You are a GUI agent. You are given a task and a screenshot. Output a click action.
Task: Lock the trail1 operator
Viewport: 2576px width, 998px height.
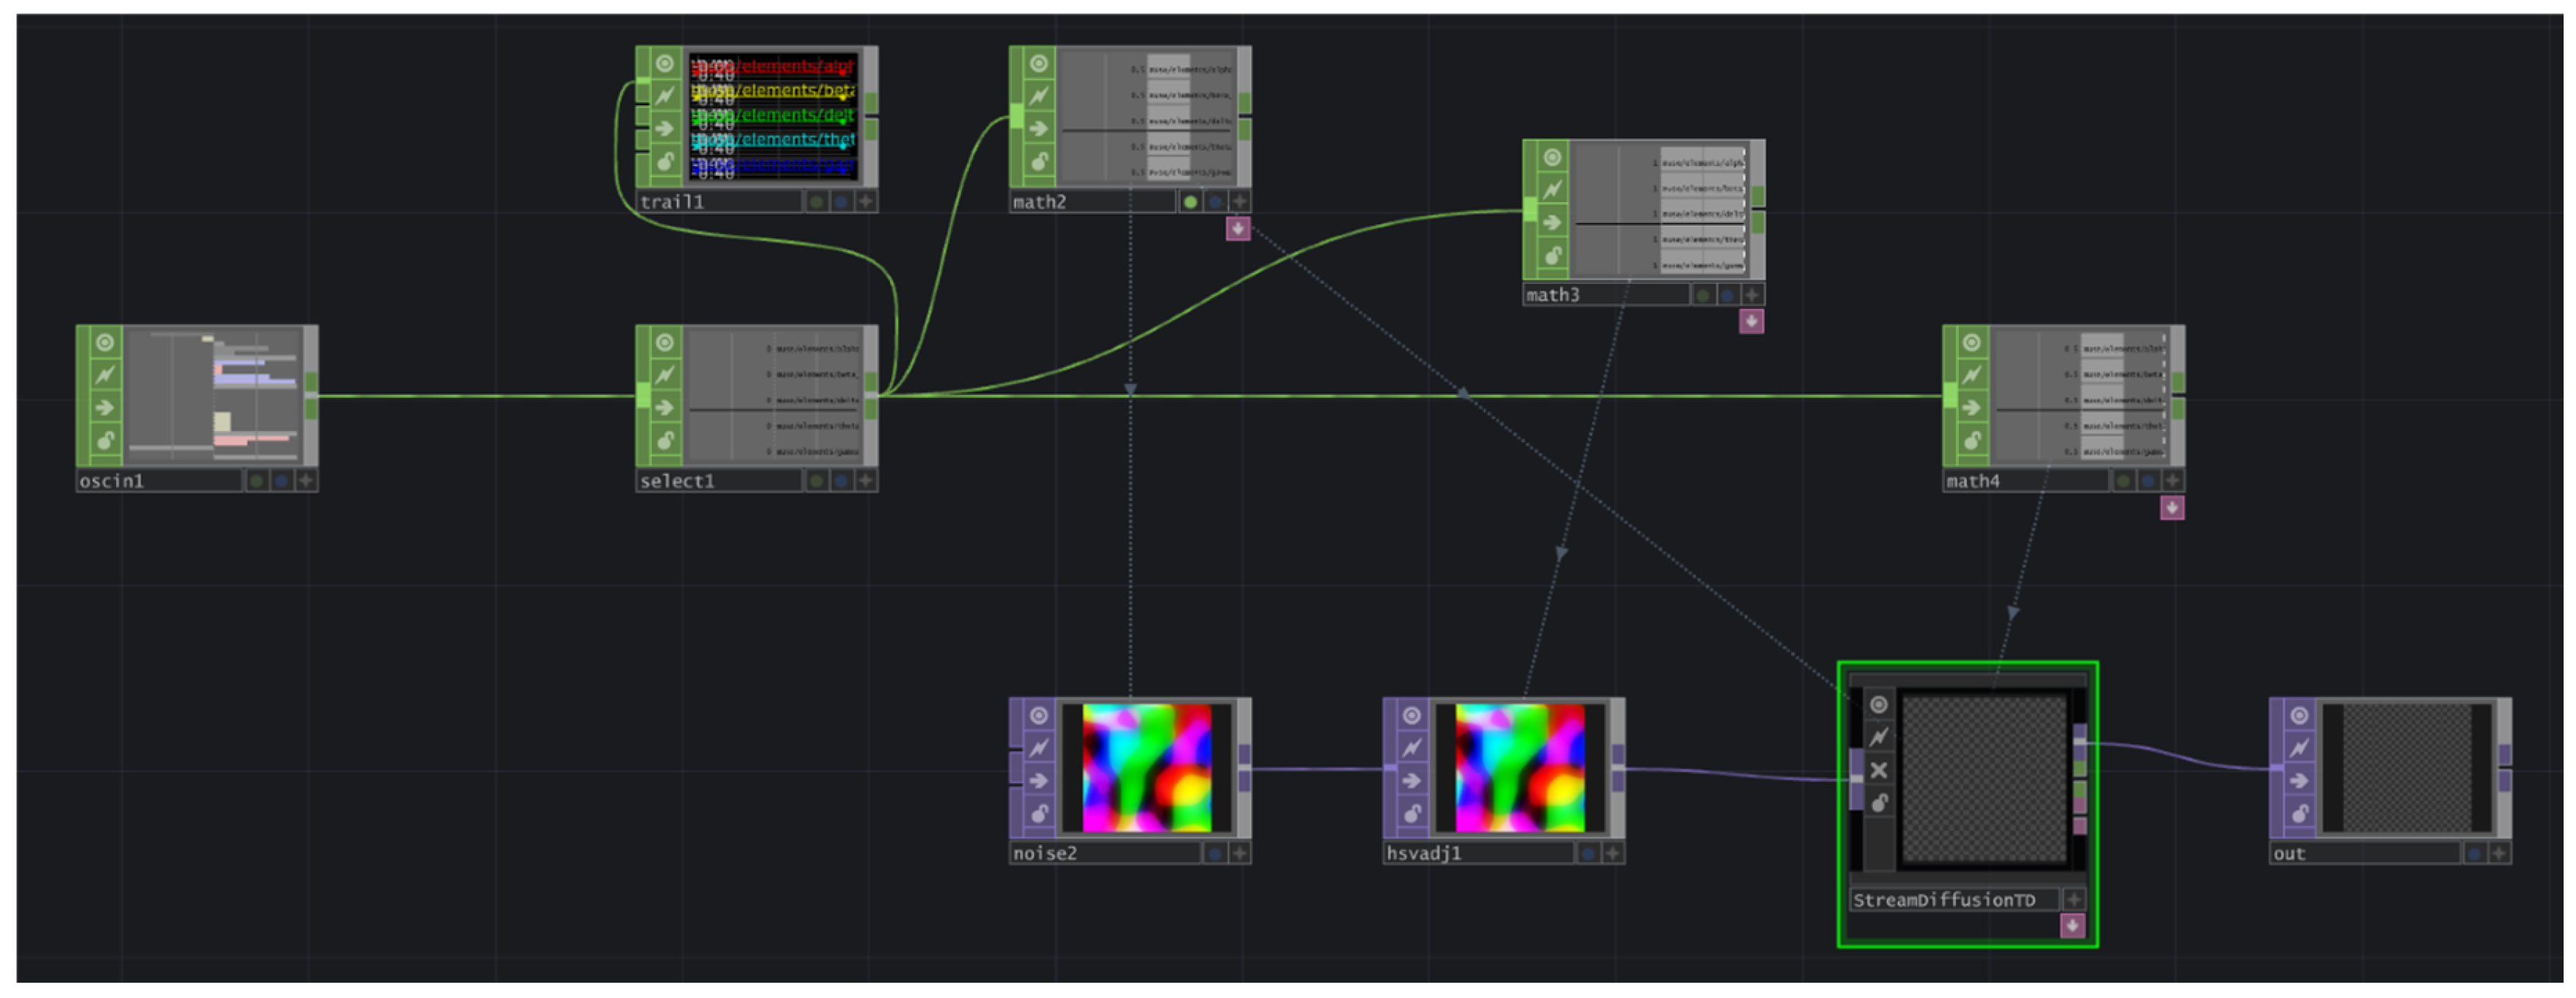point(664,161)
